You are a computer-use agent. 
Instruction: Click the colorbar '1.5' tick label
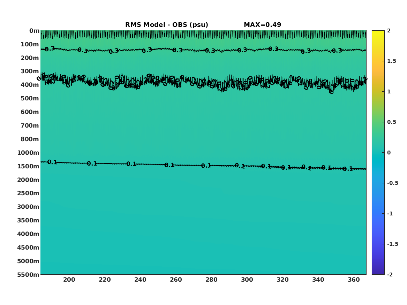(391, 61)
